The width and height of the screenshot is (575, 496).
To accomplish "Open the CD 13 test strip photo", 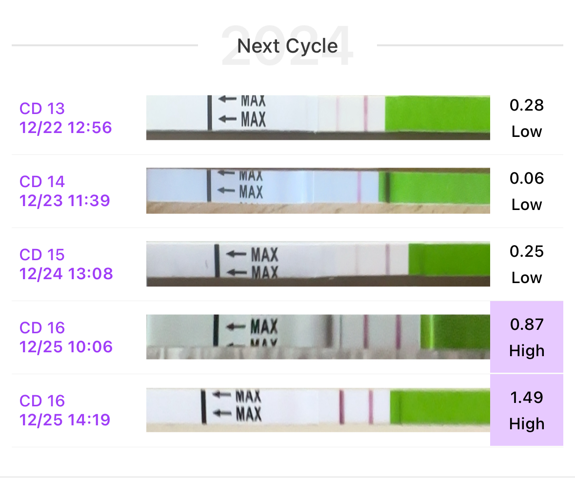I will 318,118.
